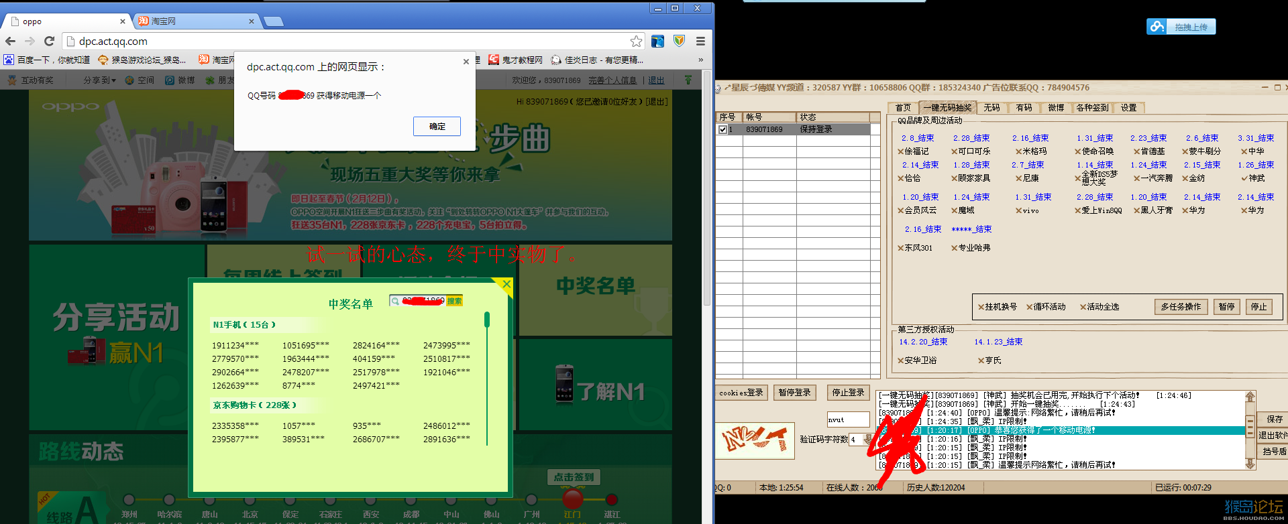The width and height of the screenshot is (1288, 524).
Task: Click the 江门 route stop marker
Action: tap(572, 499)
